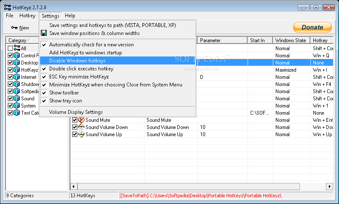The height and width of the screenshot is (204, 339).
Task: Sort by the Windows State column header
Action: (x=291, y=40)
